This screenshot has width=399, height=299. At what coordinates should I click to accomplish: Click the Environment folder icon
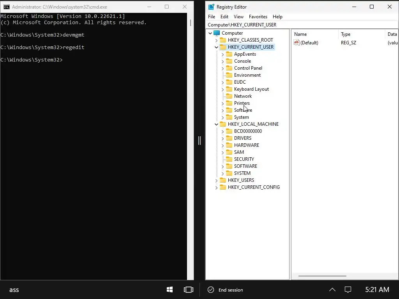click(x=229, y=75)
